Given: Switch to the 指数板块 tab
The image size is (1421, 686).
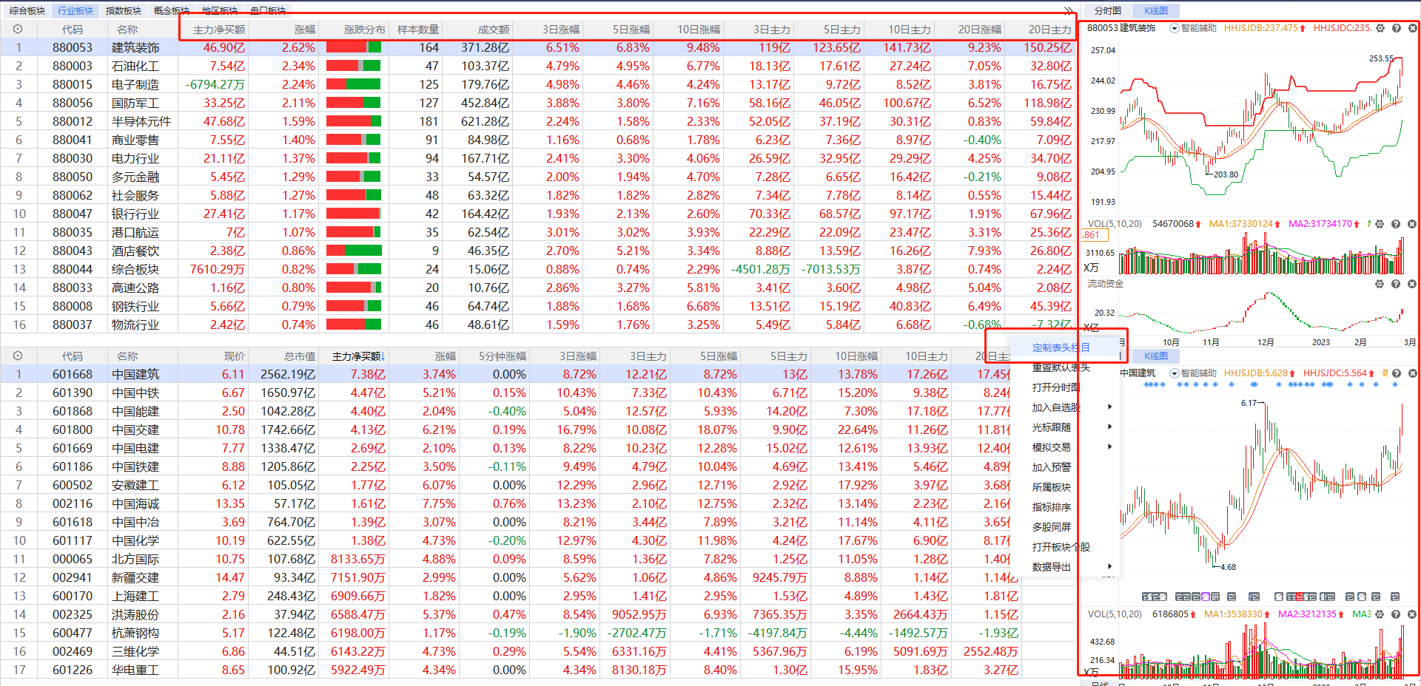Looking at the screenshot, I should (124, 10).
